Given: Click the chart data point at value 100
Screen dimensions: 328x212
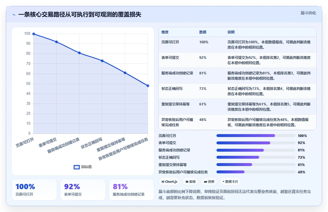Looking at the screenshot, I should coord(34,34).
